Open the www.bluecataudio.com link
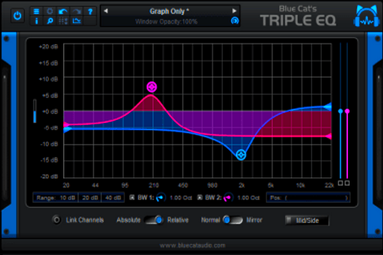Viewport: 383px width, 255px height. (193, 245)
